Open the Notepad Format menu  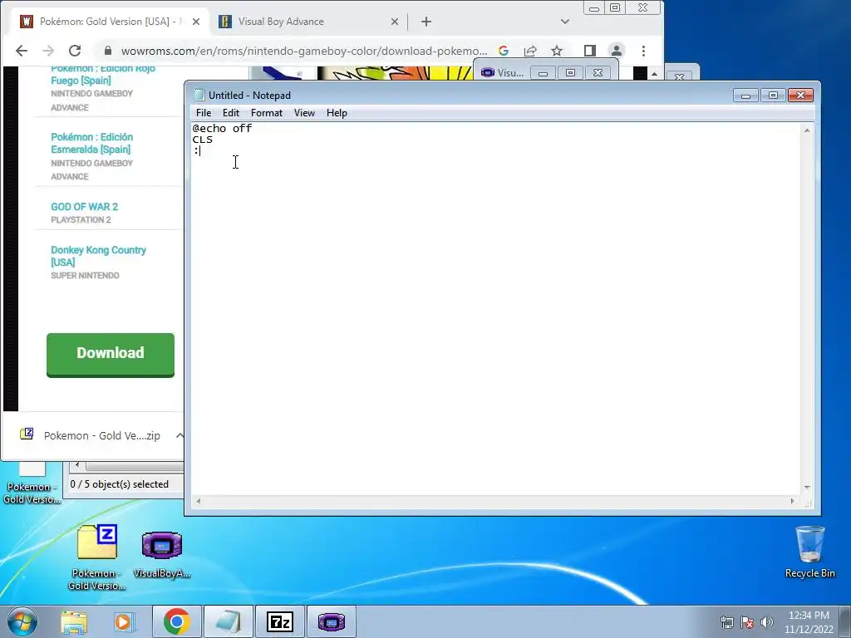267,113
